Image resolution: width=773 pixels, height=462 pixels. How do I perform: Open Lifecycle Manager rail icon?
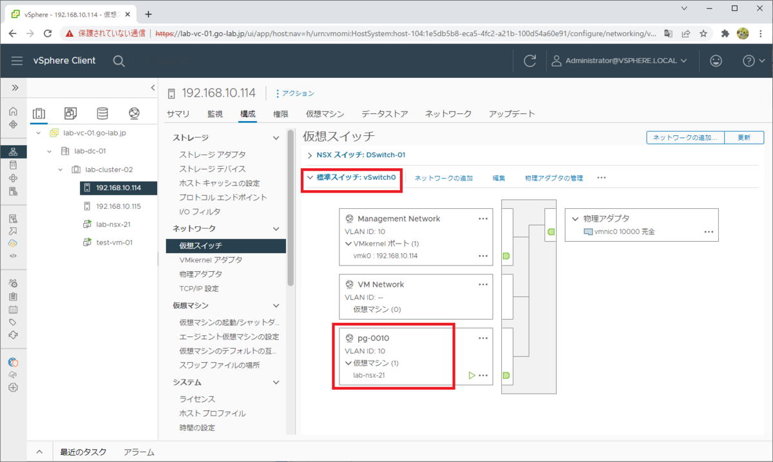14,335
